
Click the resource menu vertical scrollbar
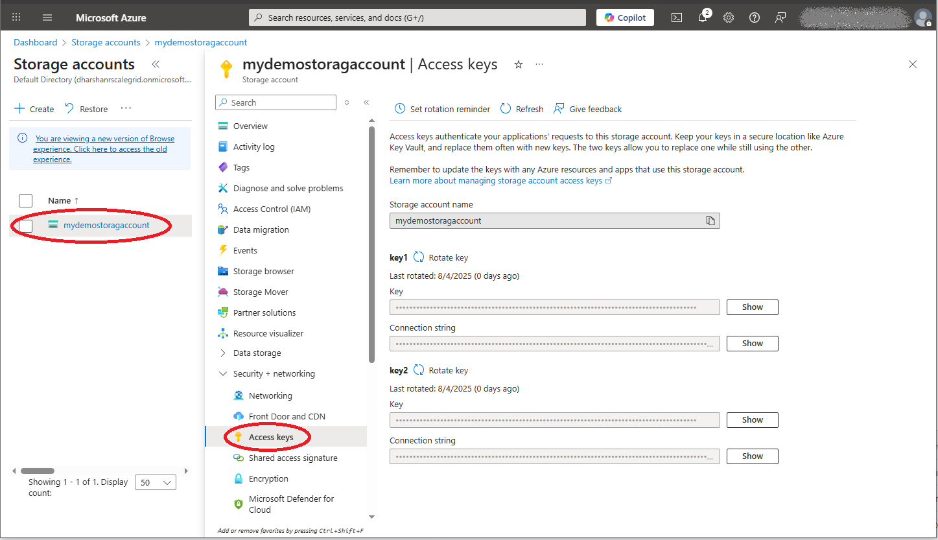point(371,244)
